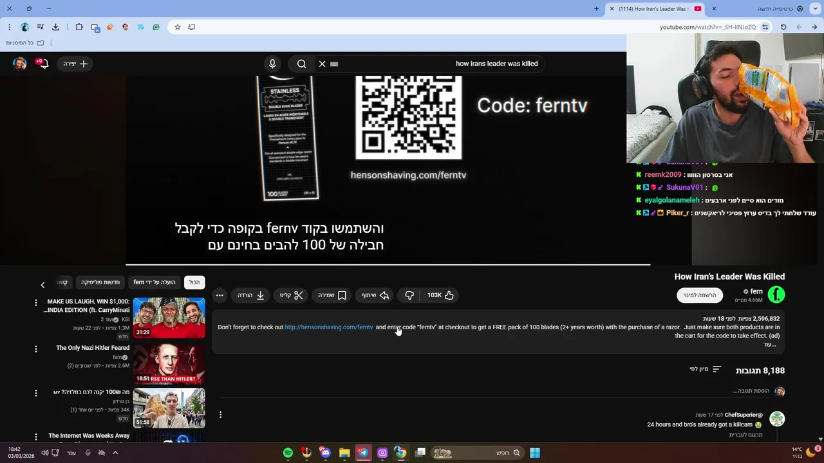Open @ChefSuperior comment avatar
The image size is (824, 463).
point(778,419)
